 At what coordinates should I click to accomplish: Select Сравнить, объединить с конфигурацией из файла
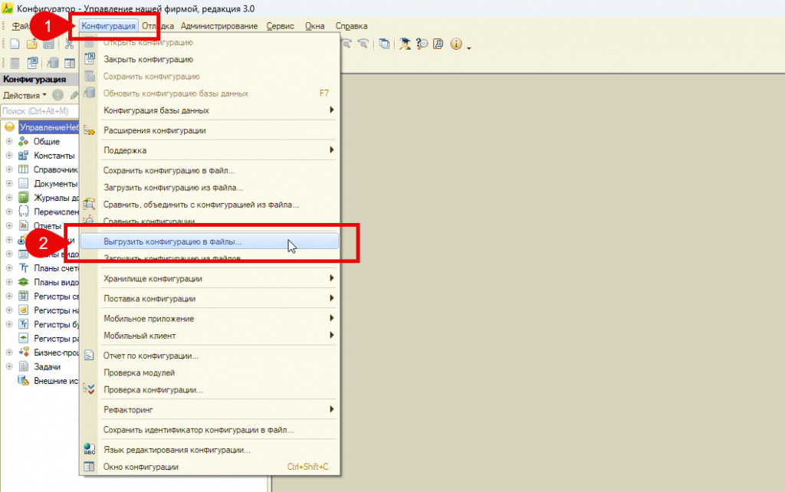(209, 204)
